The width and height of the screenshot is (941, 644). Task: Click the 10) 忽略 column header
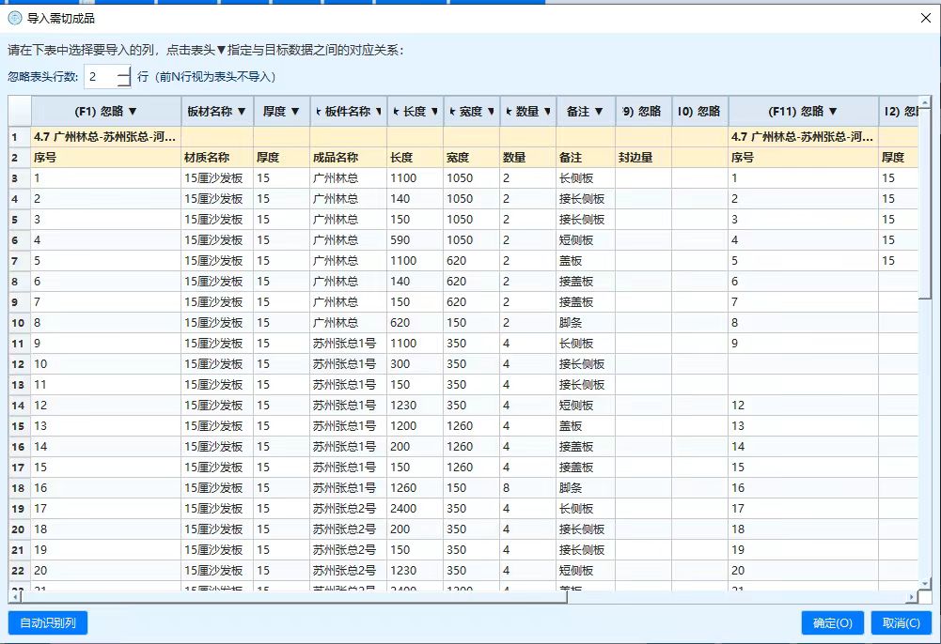pos(699,112)
